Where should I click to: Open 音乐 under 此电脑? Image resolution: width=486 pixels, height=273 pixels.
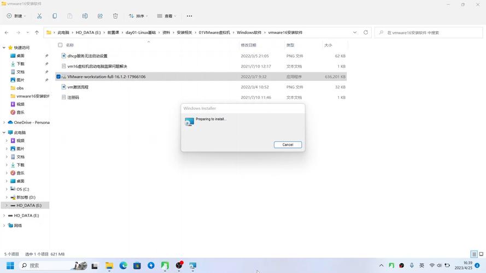pos(20,173)
